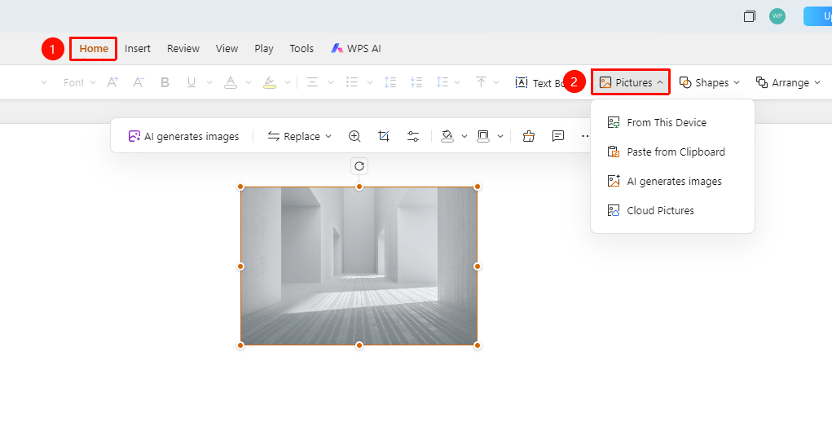Image resolution: width=832 pixels, height=435 pixels.
Task: Select the corridor picture on the slide
Action: tap(359, 266)
